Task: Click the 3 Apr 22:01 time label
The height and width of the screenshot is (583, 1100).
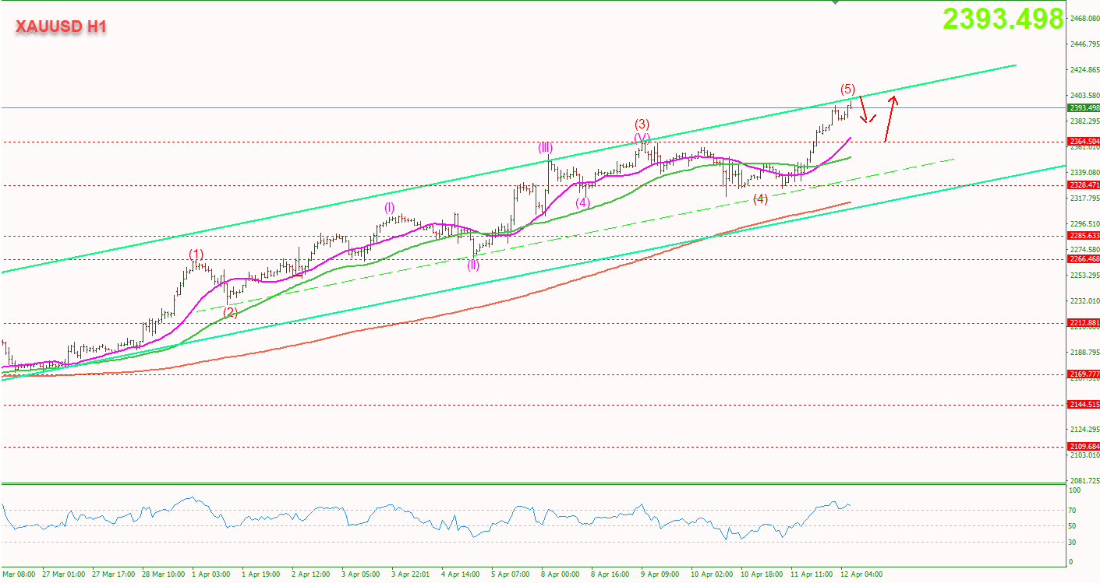Action: (x=410, y=574)
